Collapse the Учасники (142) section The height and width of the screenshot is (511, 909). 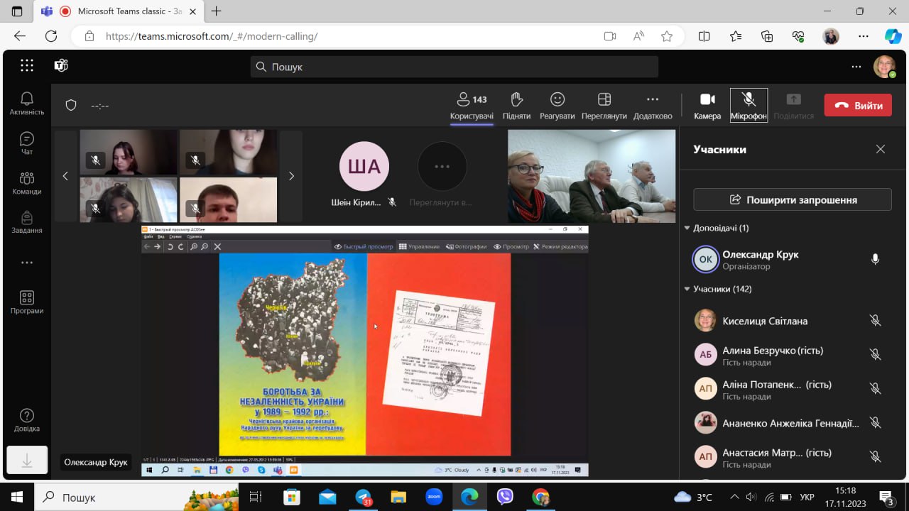687,289
